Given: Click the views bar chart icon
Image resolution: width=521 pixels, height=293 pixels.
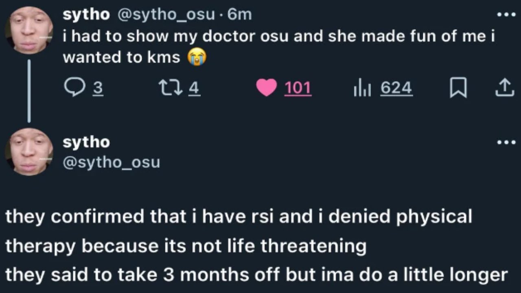Looking at the screenshot, I should (x=362, y=88).
